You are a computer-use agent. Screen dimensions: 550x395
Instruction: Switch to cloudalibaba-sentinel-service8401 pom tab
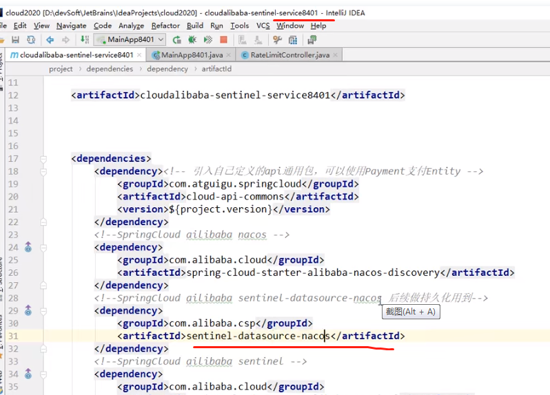tap(77, 55)
